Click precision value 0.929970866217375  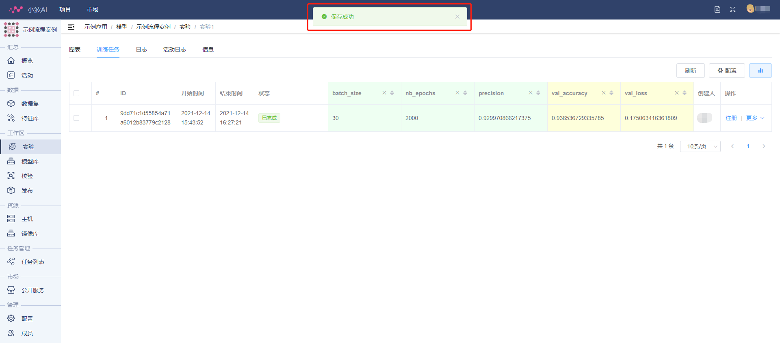click(505, 118)
